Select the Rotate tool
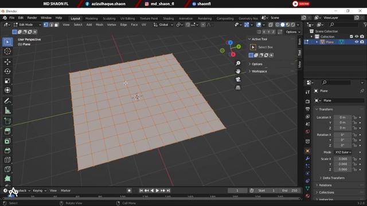 point(7,71)
